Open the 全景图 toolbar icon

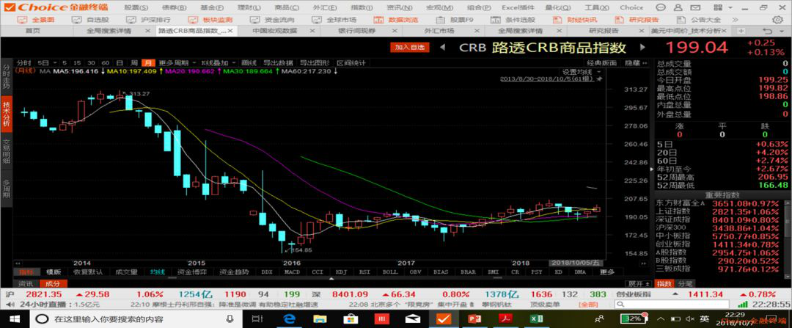tap(38, 20)
